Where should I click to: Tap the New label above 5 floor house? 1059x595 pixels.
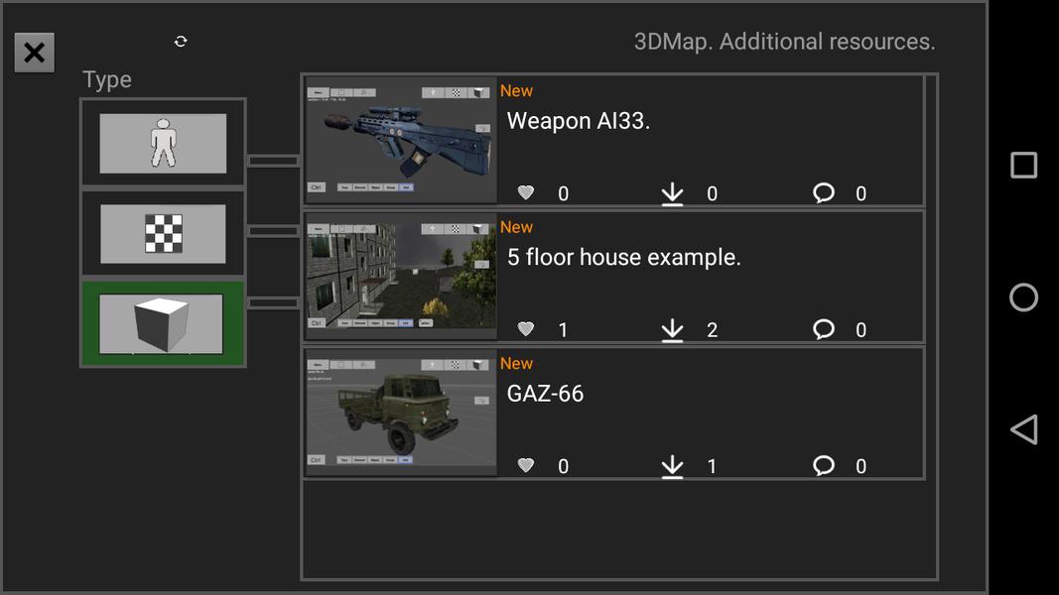(x=517, y=227)
